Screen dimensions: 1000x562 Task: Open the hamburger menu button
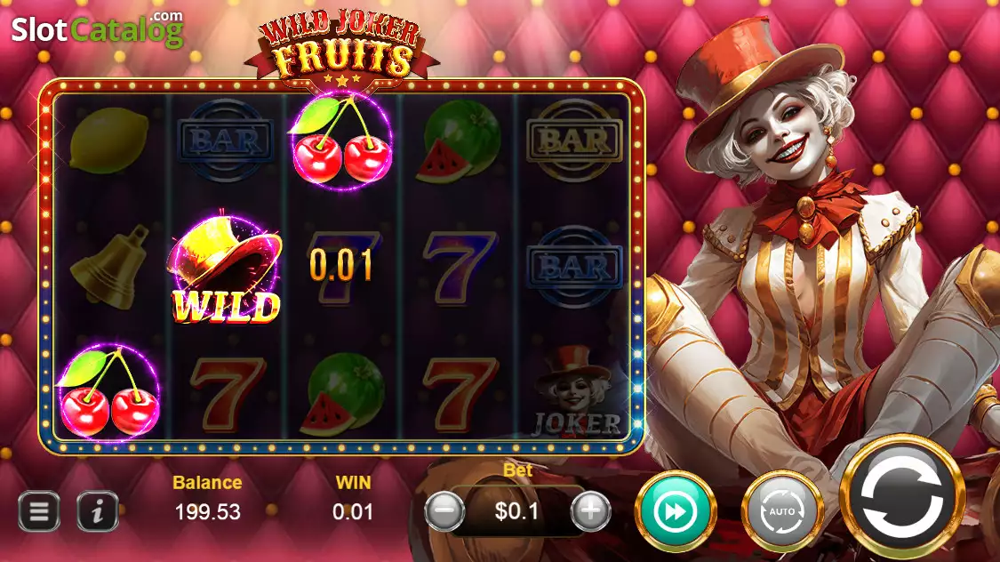39,511
